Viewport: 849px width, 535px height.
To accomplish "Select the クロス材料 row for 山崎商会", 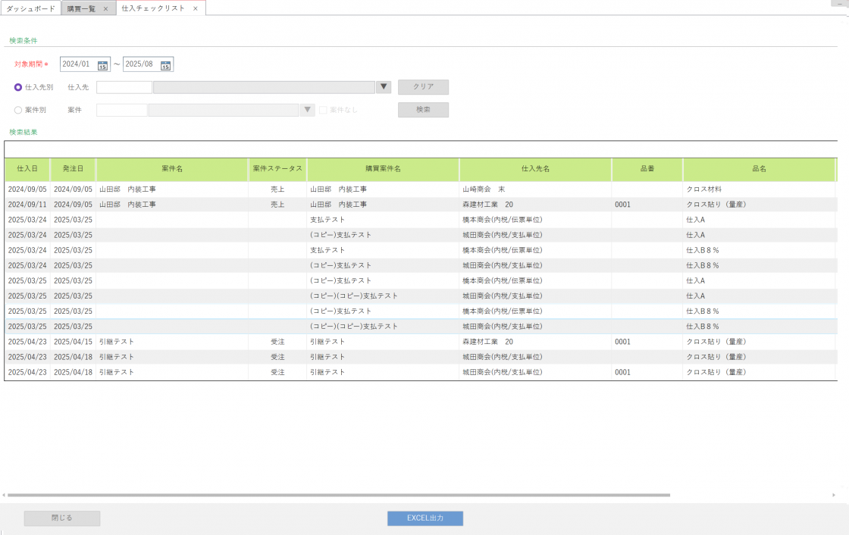I will 379,189.
